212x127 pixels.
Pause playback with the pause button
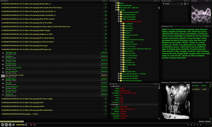point(6,125)
